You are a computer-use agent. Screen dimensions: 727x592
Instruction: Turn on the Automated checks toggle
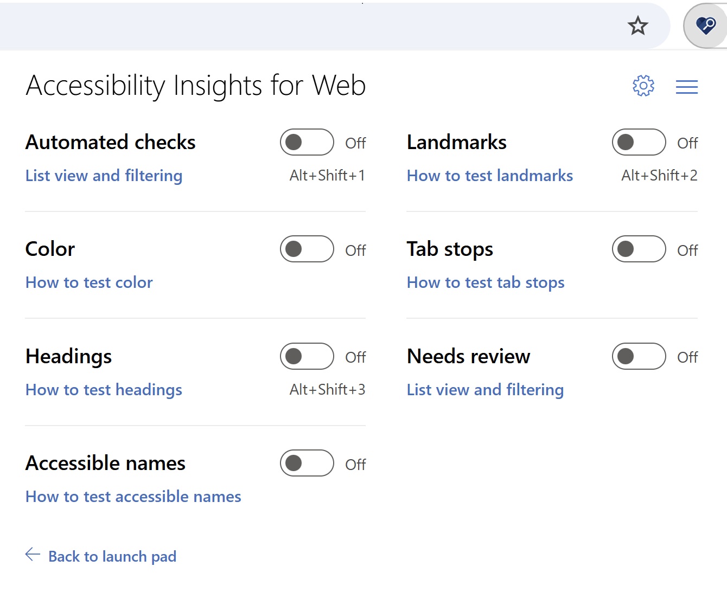[x=307, y=142]
